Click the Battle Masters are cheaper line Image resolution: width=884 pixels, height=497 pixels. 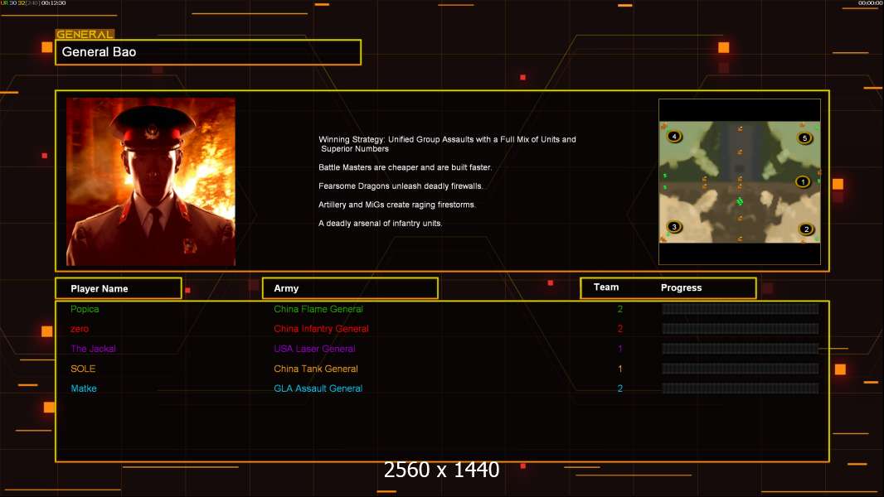pos(405,167)
